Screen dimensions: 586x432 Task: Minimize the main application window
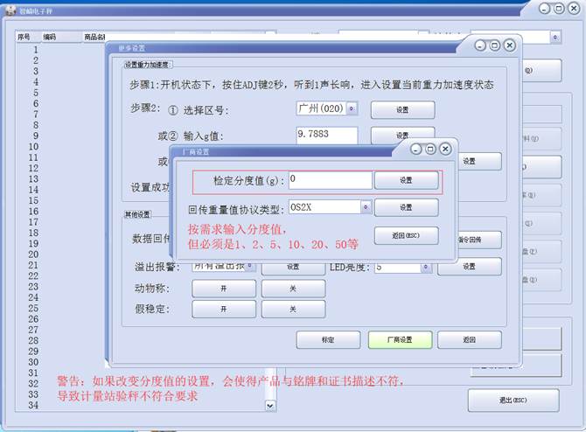point(545,8)
